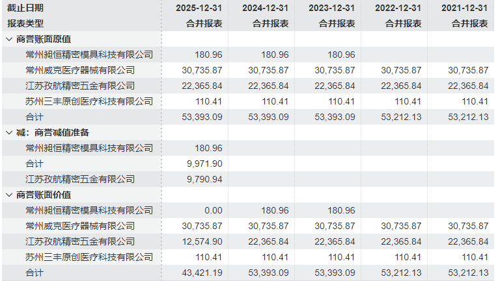Image resolution: width=498 pixels, height=281 pixels.
Task: Click the 43,421.19 total book value
Action: [202, 273]
